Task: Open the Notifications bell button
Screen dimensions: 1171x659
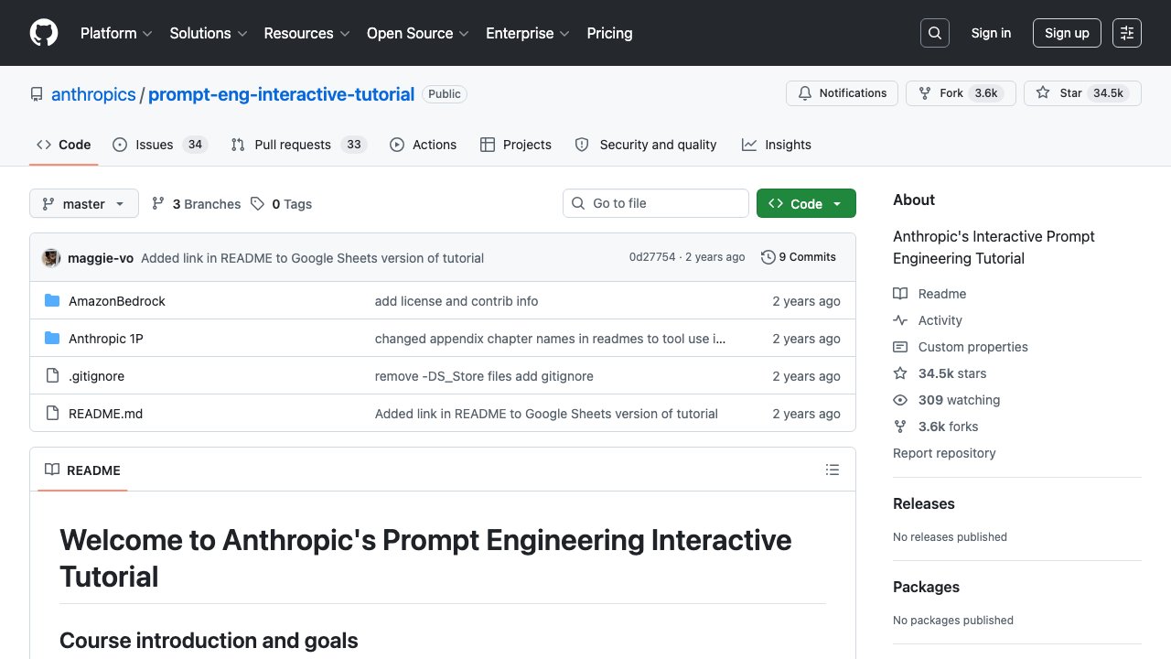Action: pos(842,93)
